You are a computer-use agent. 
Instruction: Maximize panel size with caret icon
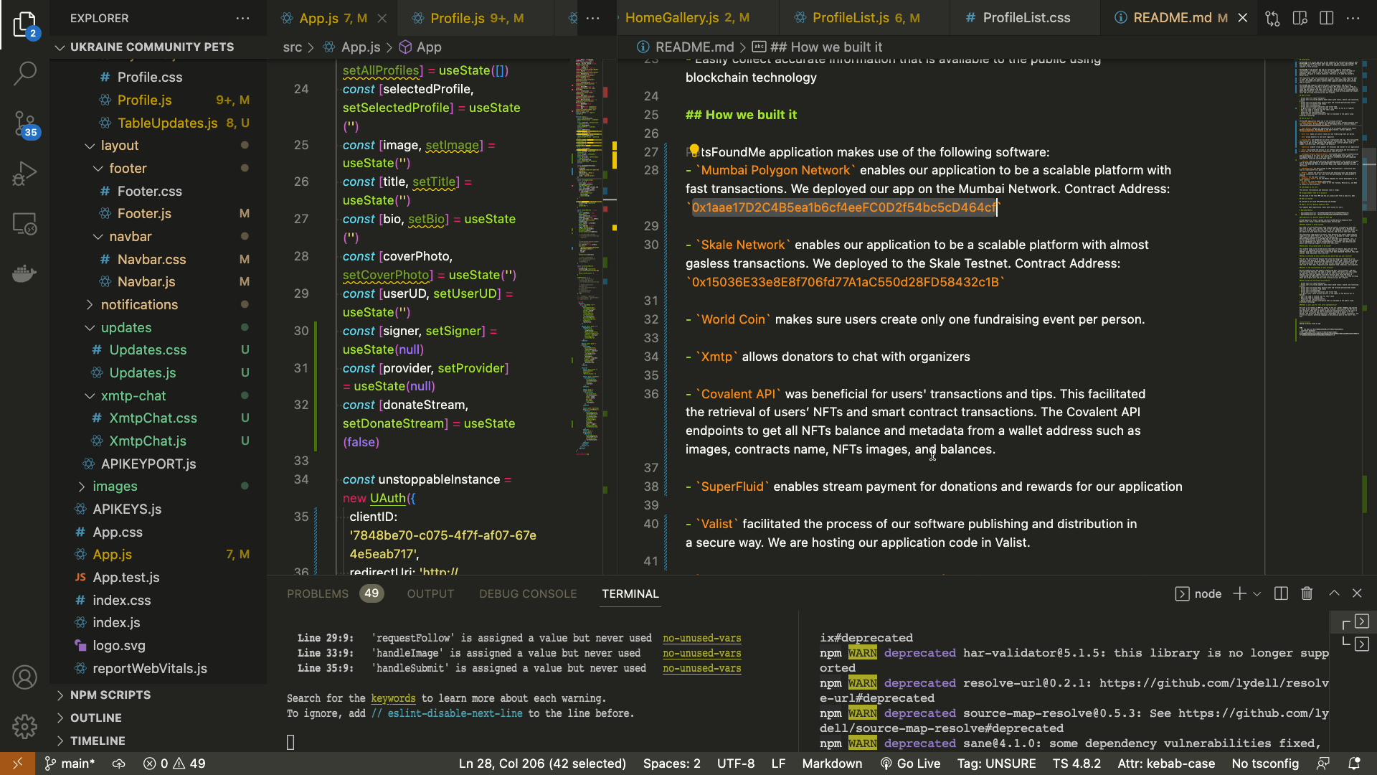tap(1334, 593)
